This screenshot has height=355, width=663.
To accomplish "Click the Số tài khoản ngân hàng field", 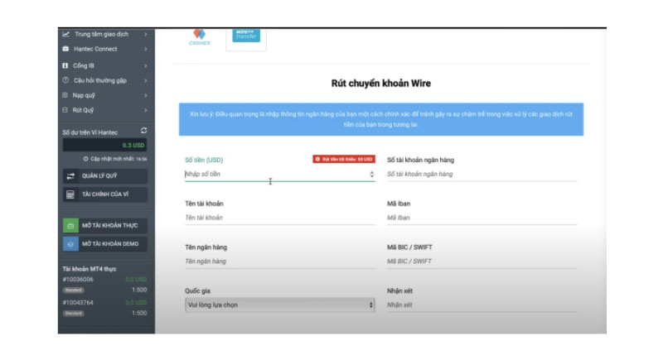I will pos(482,175).
